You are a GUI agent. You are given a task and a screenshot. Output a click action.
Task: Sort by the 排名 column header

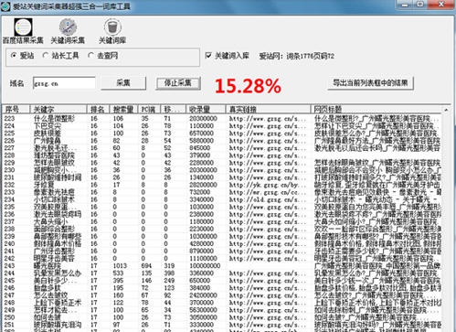point(98,109)
